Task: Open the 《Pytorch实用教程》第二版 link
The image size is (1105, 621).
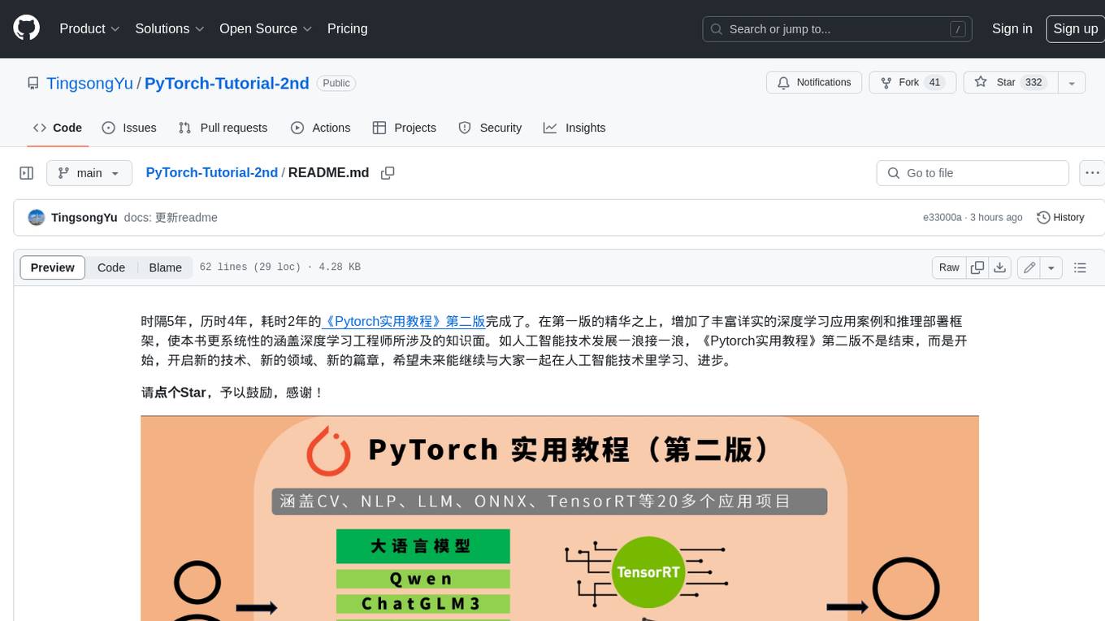Action: click(404, 321)
